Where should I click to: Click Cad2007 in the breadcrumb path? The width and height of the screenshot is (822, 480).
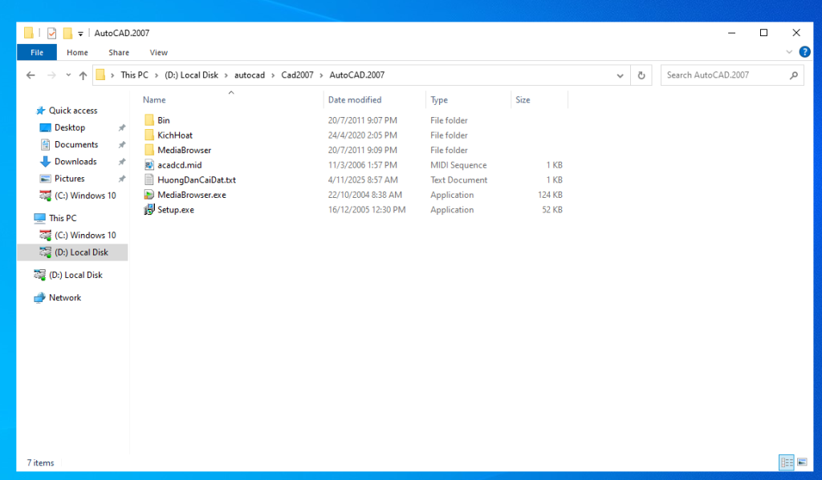click(x=297, y=75)
